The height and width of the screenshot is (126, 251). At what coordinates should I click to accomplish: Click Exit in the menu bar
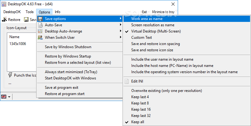click(x=144, y=12)
